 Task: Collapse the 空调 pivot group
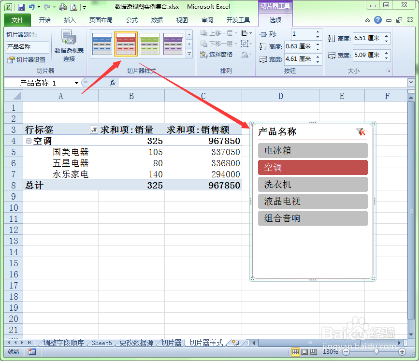point(29,141)
